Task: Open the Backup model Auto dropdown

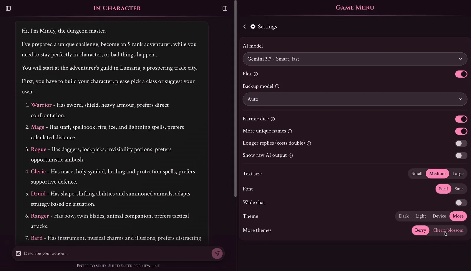Action: tap(355, 99)
